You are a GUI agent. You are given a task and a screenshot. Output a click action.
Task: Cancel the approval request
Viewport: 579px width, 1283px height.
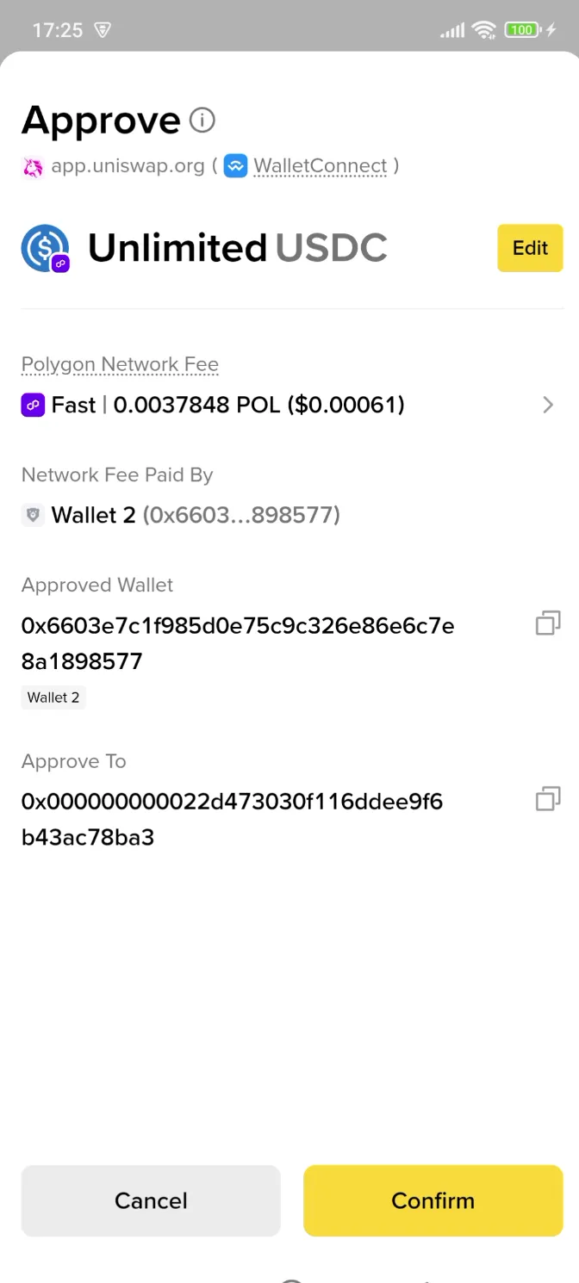coord(151,1200)
